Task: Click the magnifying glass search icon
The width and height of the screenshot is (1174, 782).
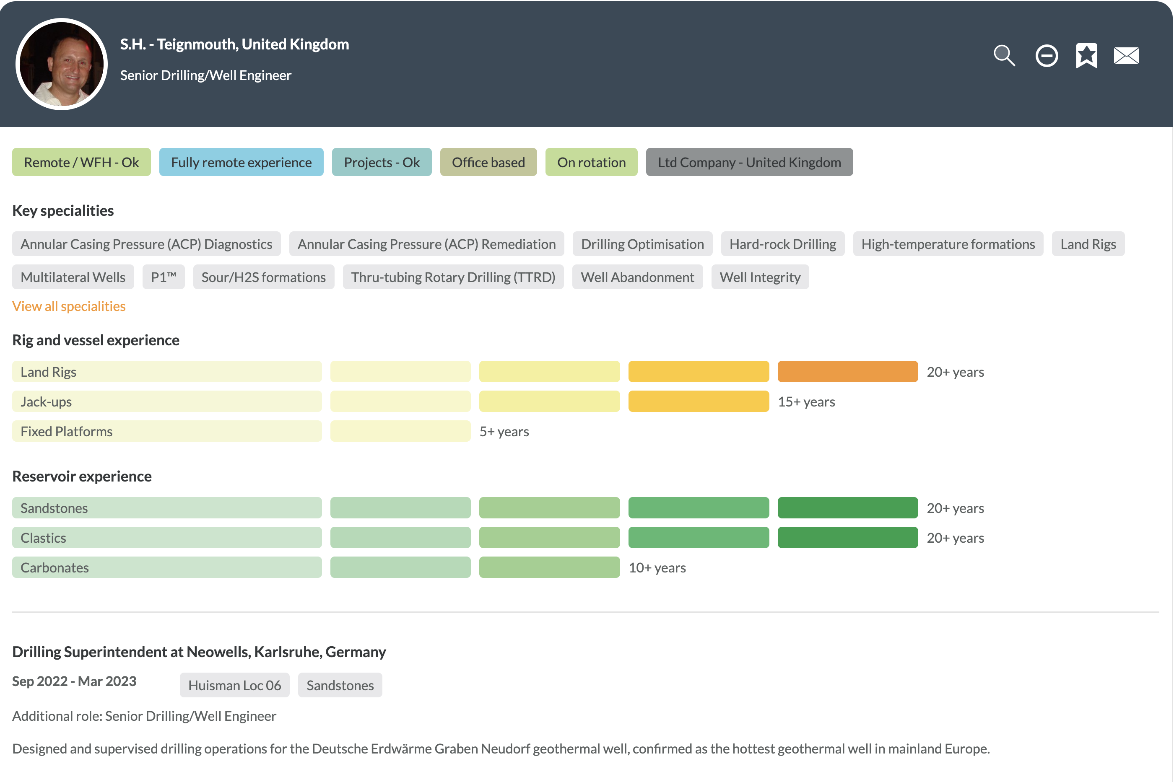Action: (1003, 55)
